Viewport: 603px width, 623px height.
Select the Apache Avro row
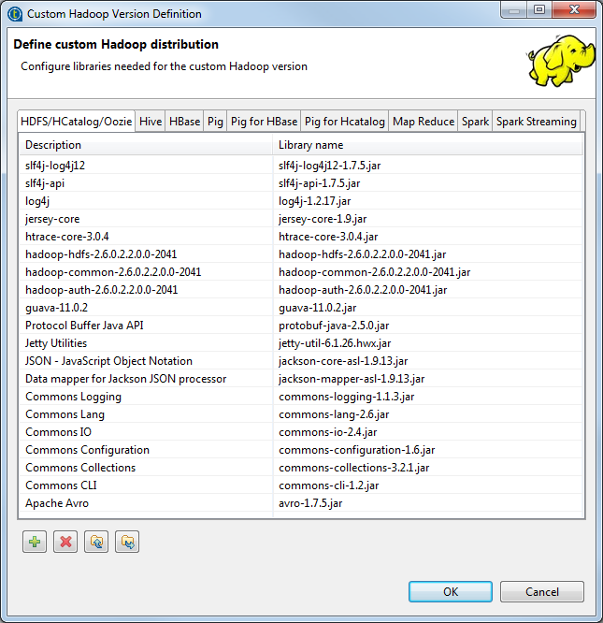57,503
